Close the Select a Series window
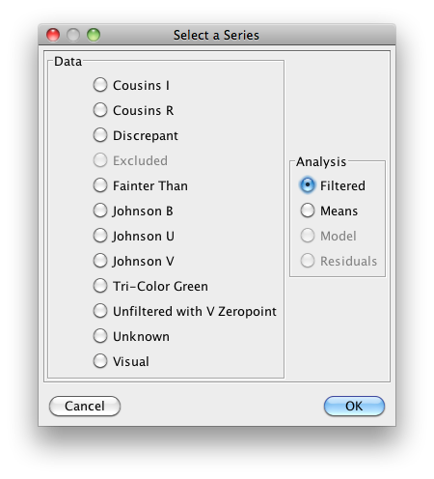Viewport: 434px width, 479px height. 53,35
